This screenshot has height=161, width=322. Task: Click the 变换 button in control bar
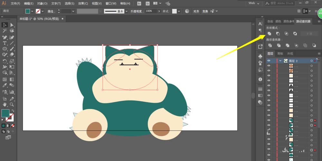tap(205, 11)
